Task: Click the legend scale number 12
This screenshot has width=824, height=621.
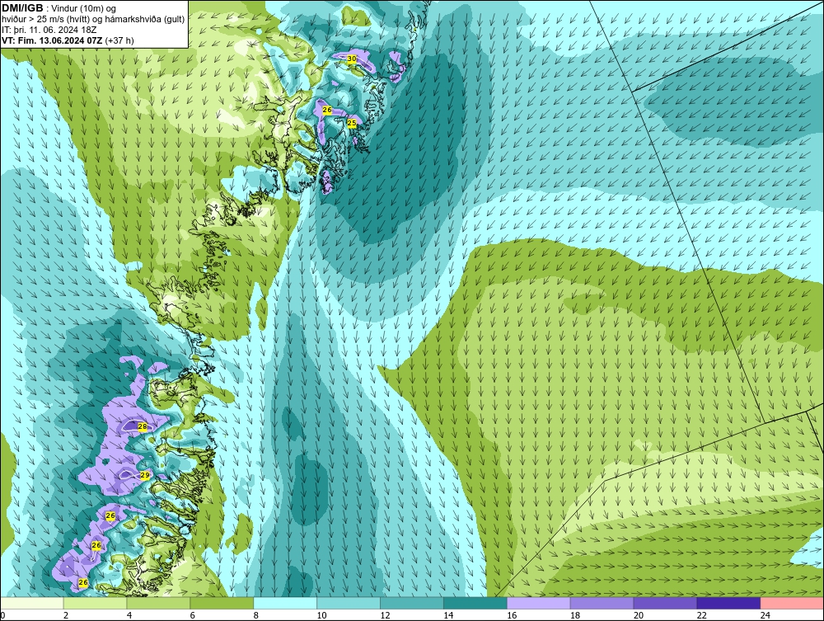Action: 385,615
